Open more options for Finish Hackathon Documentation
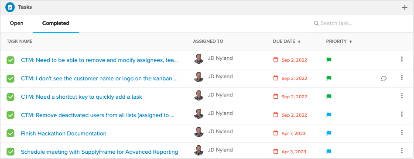 coord(402,132)
